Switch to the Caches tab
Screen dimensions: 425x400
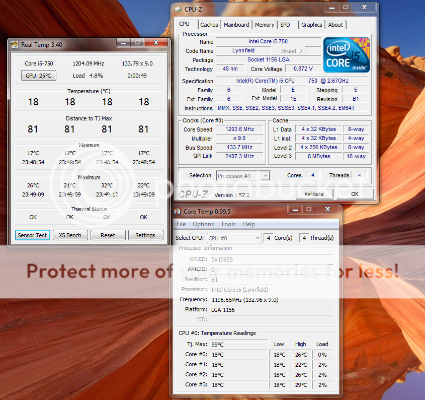pyautogui.click(x=209, y=25)
